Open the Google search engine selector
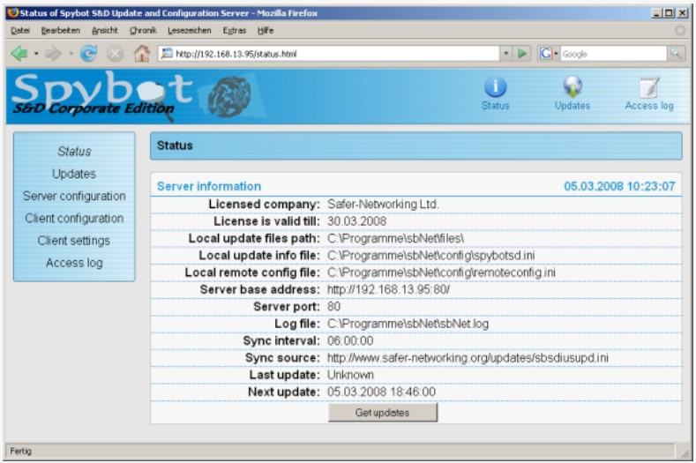The image size is (696, 463). tap(549, 54)
